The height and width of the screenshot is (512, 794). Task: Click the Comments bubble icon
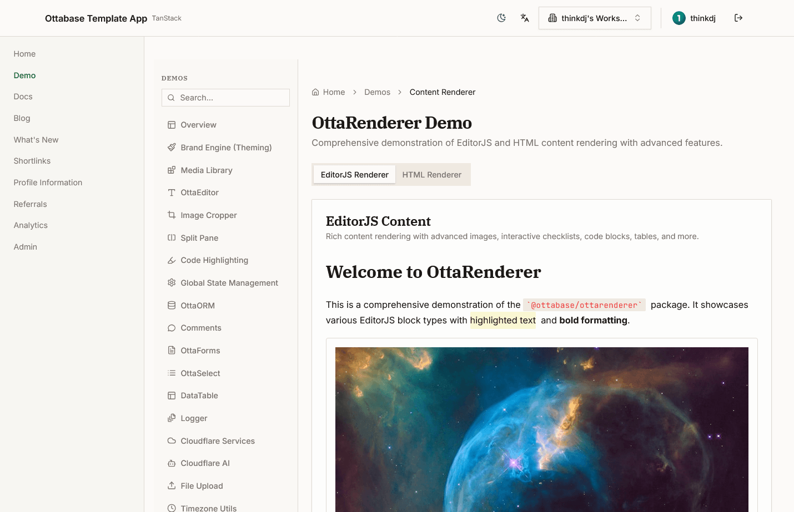(172, 328)
